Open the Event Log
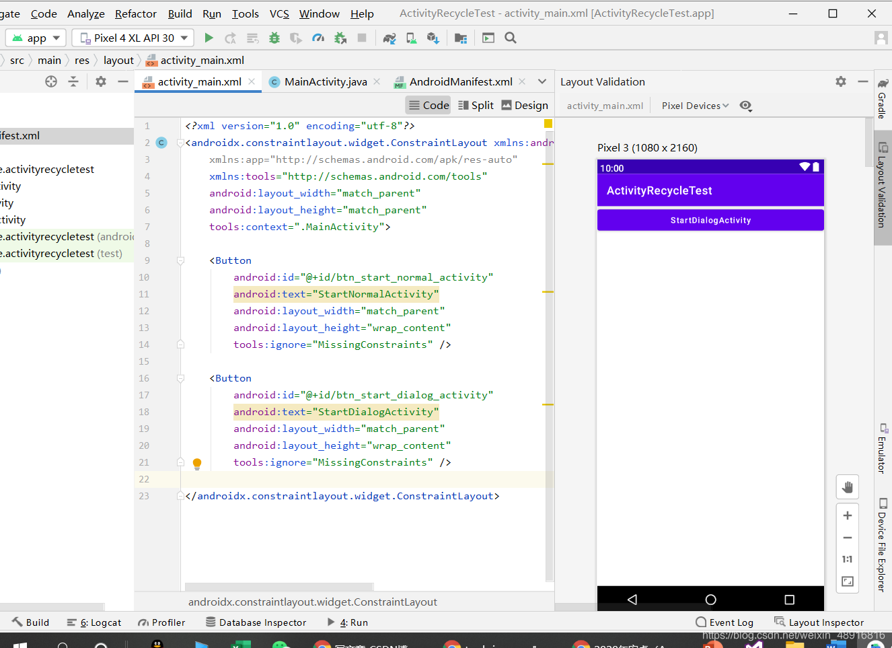Image resolution: width=892 pixels, height=648 pixels. [x=724, y=622]
